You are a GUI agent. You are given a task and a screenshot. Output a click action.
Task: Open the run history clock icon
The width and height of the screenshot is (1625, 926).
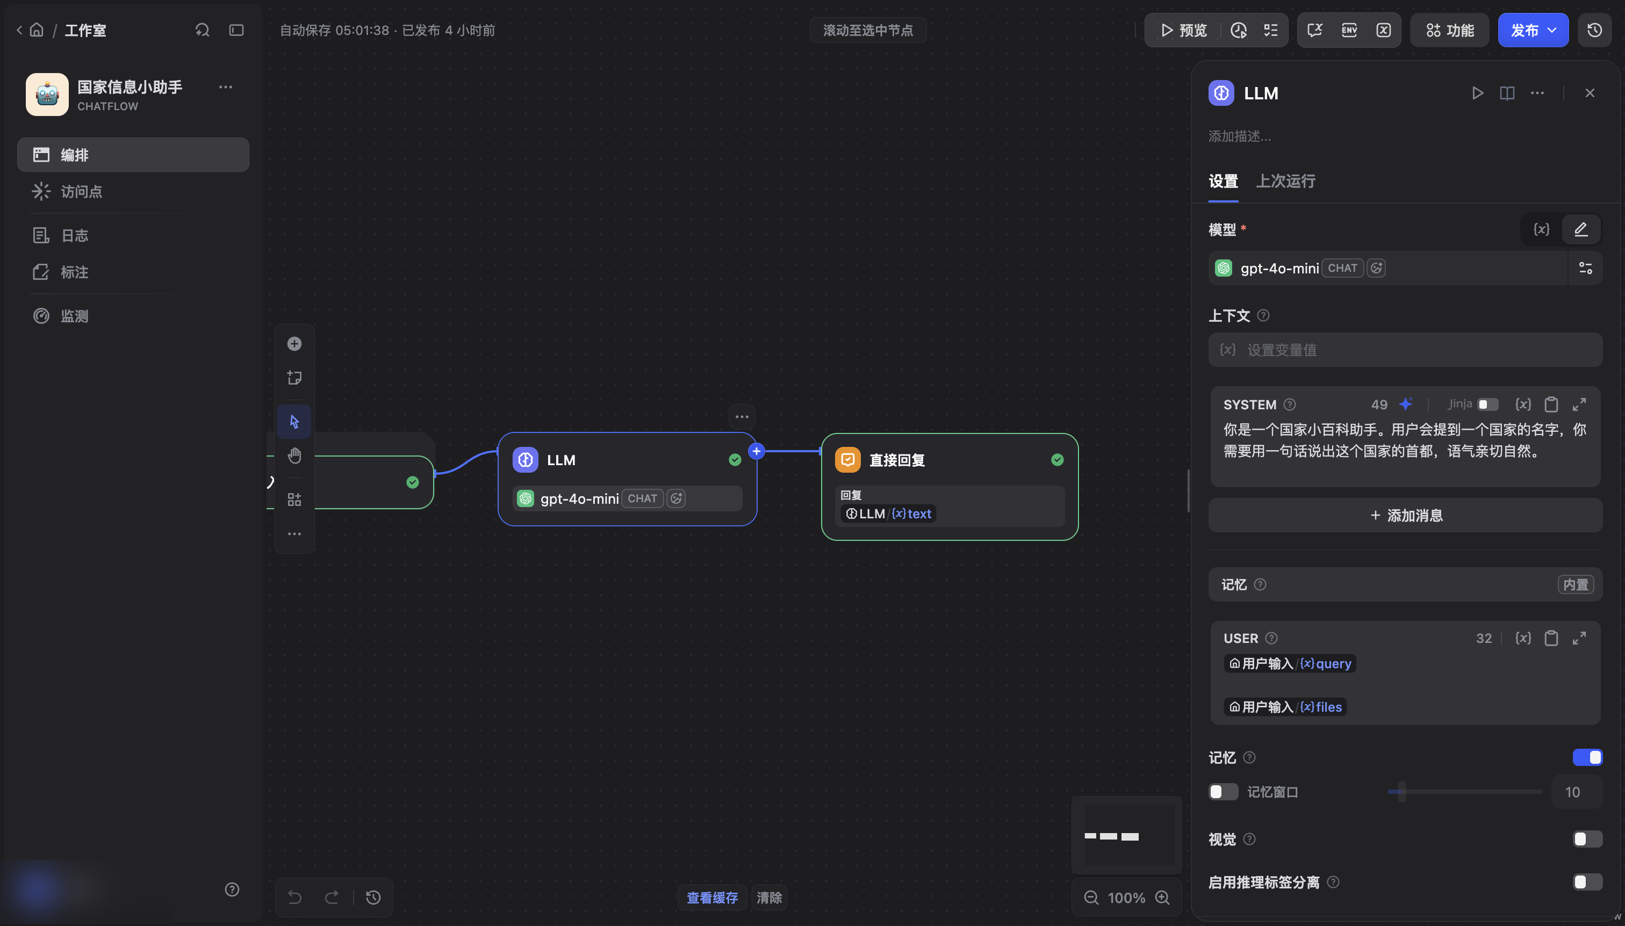tap(1238, 30)
